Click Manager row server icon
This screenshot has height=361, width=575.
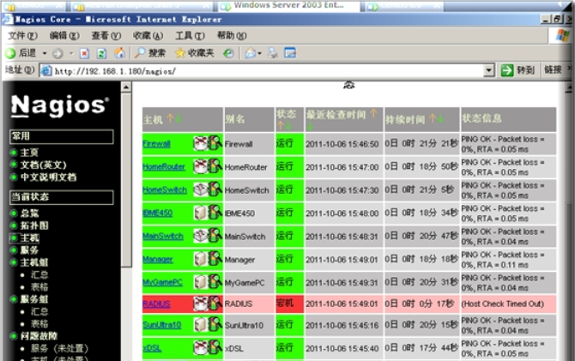(200, 258)
